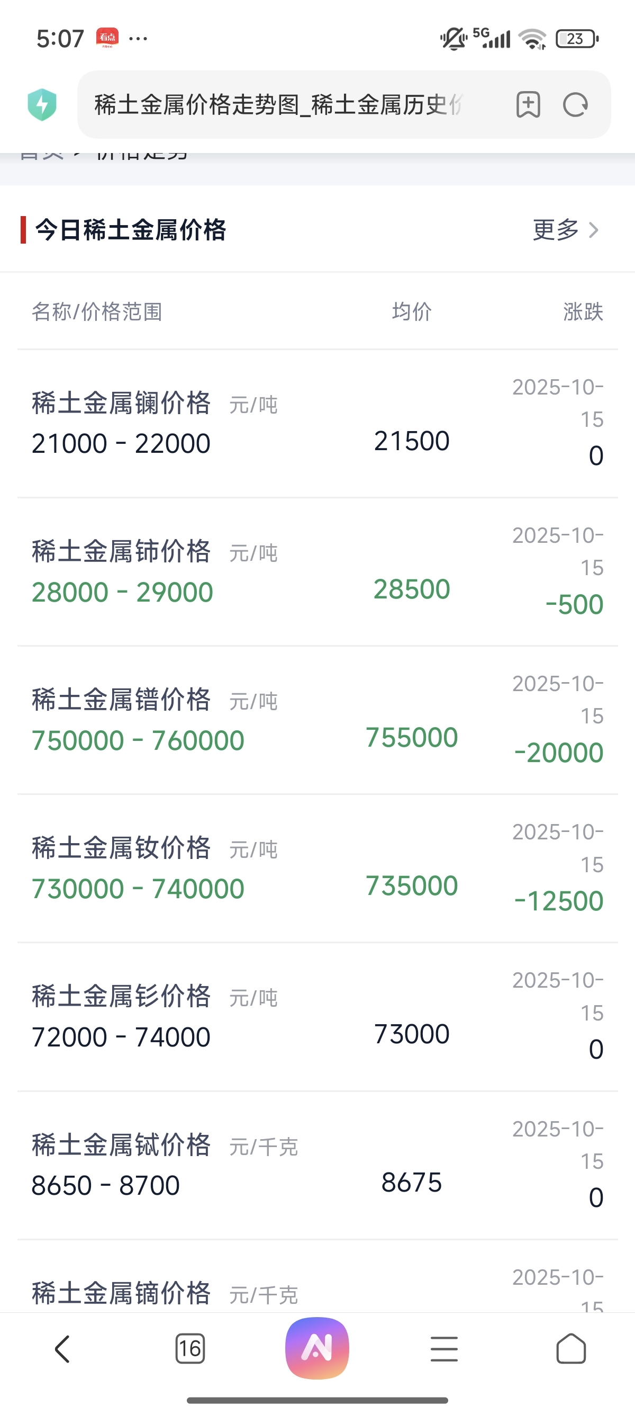Open 稀土金属镝价格 row
This screenshot has width=635, height=1414.
tap(317, 1277)
